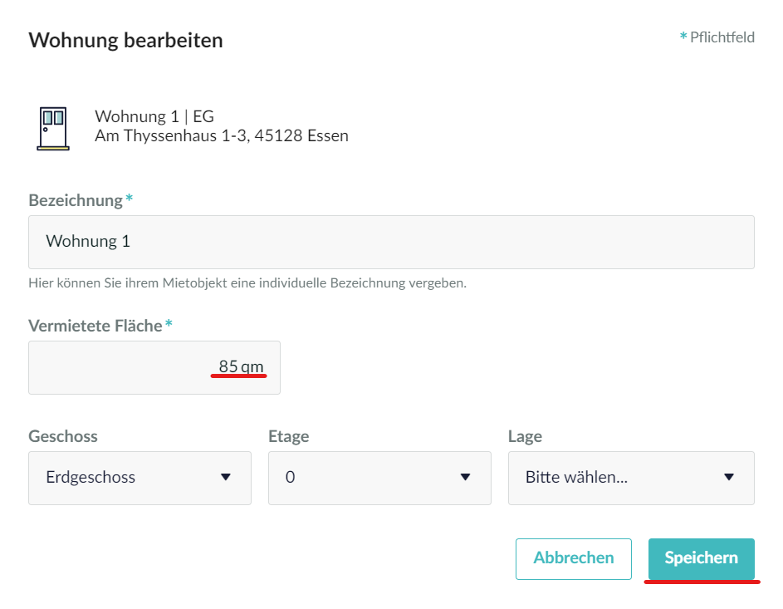
Task: Click the Etage dropdown arrow icon
Action: click(466, 477)
